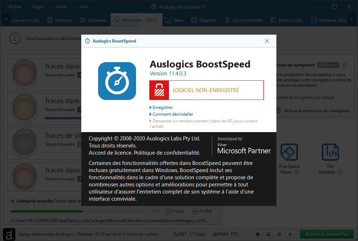The image size is (358, 241).
Task: Click the stopwatch icon in main title bar
Action: coord(154,7)
